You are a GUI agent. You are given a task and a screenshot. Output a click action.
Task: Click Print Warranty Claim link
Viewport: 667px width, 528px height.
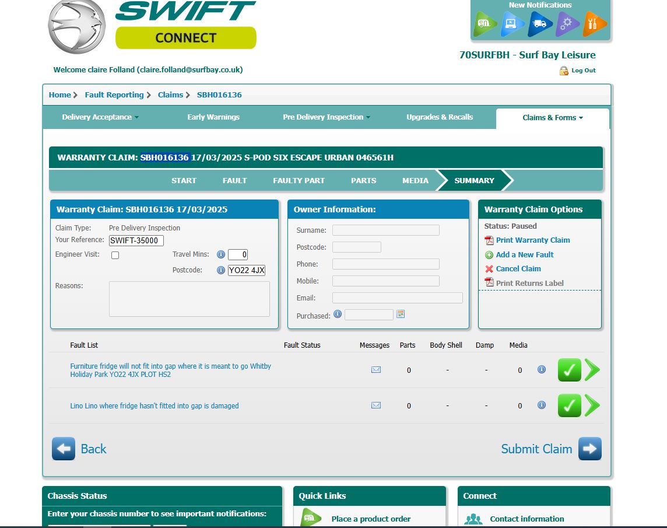(x=533, y=240)
